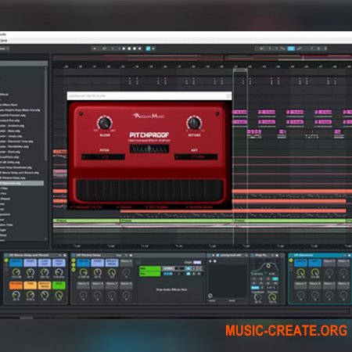Open the Normal Mode dropdown in Pitchproof
Viewport: 352px width, 352px height.
pyautogui.click(x=199, y=207)
